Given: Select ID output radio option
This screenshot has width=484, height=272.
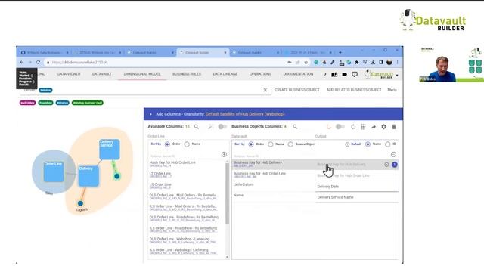Looking at the screenshot, I should (388, 144).
